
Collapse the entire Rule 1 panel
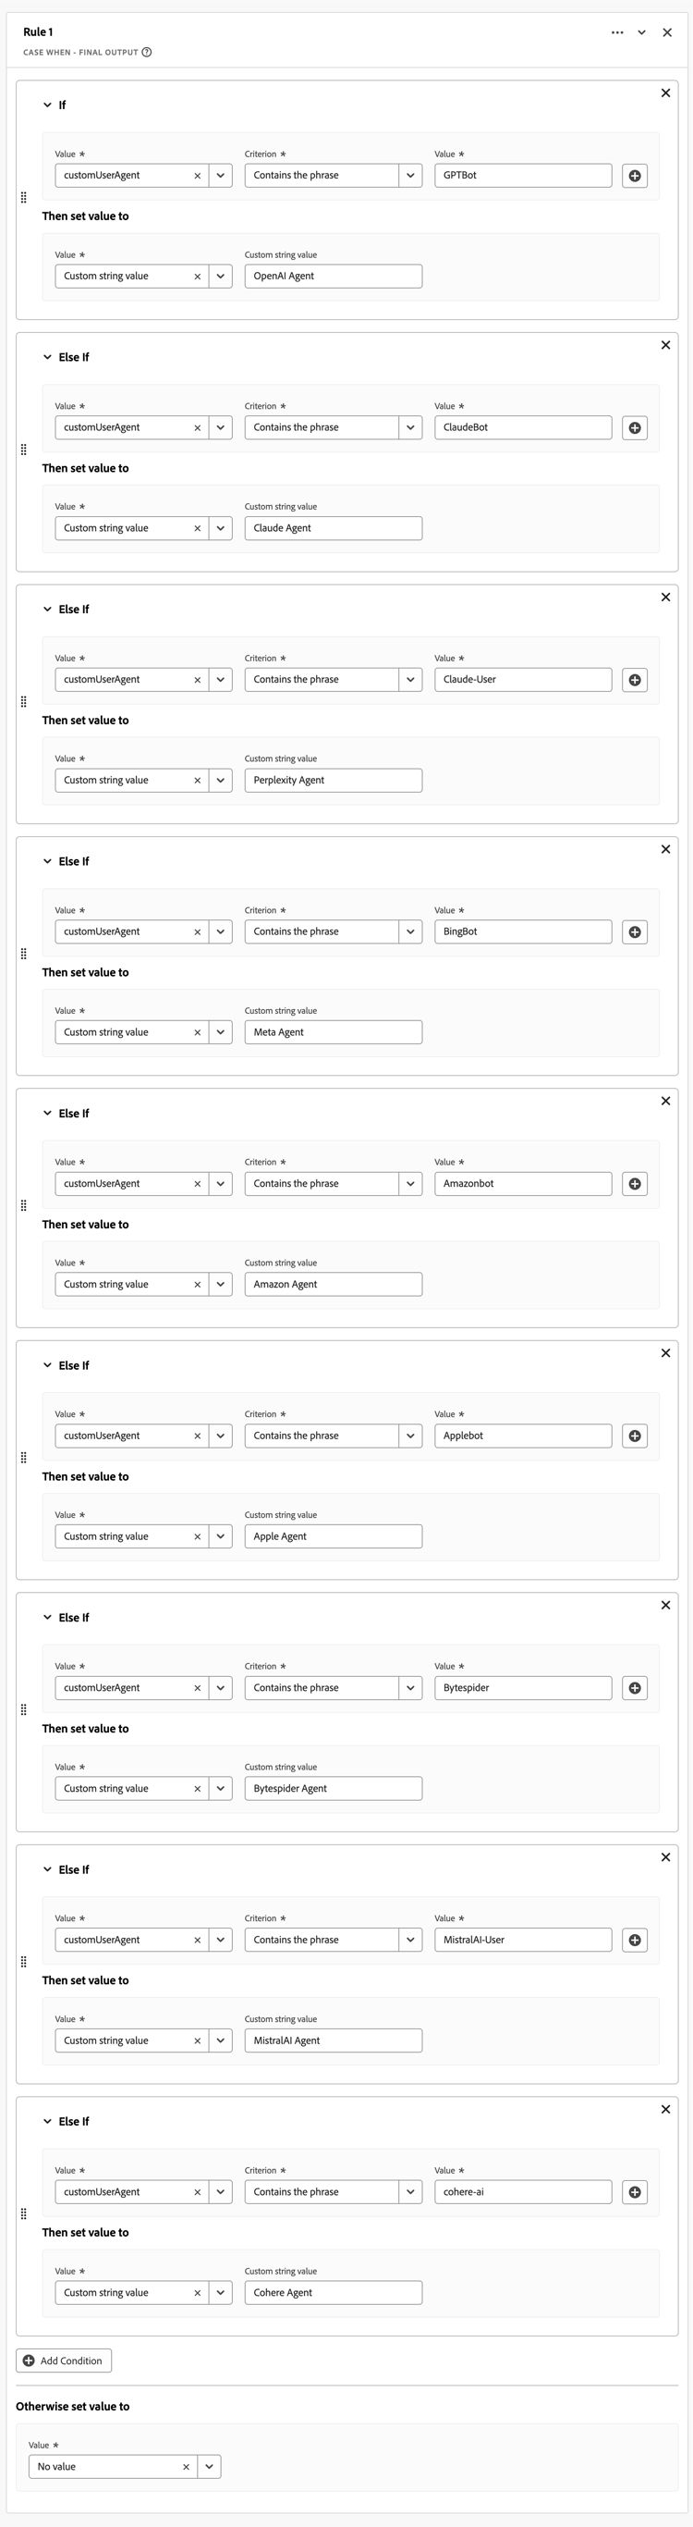click(x=642, y=32)
